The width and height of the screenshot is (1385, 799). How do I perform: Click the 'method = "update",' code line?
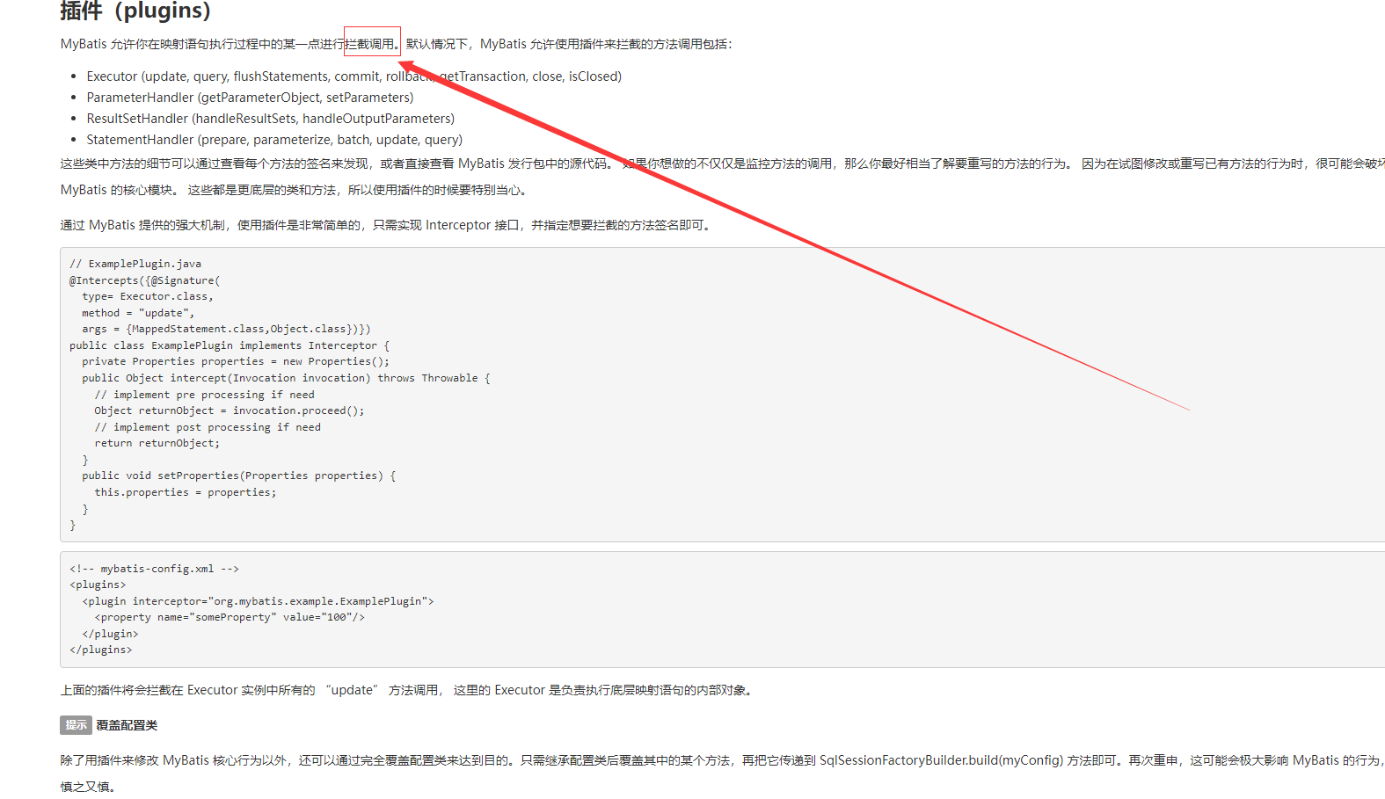[x=138, y=313]
